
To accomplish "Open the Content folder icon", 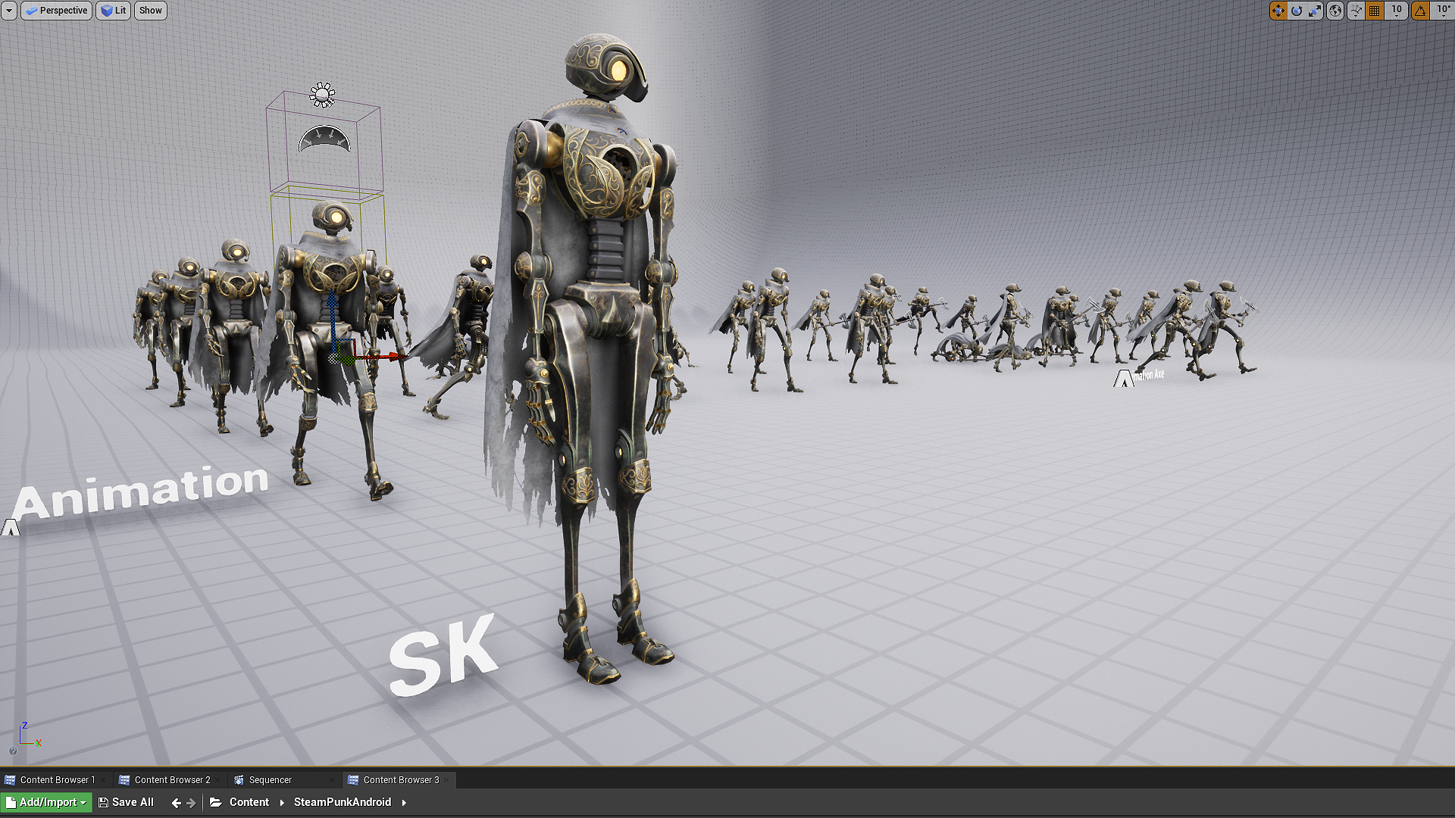I will [216, 802].
